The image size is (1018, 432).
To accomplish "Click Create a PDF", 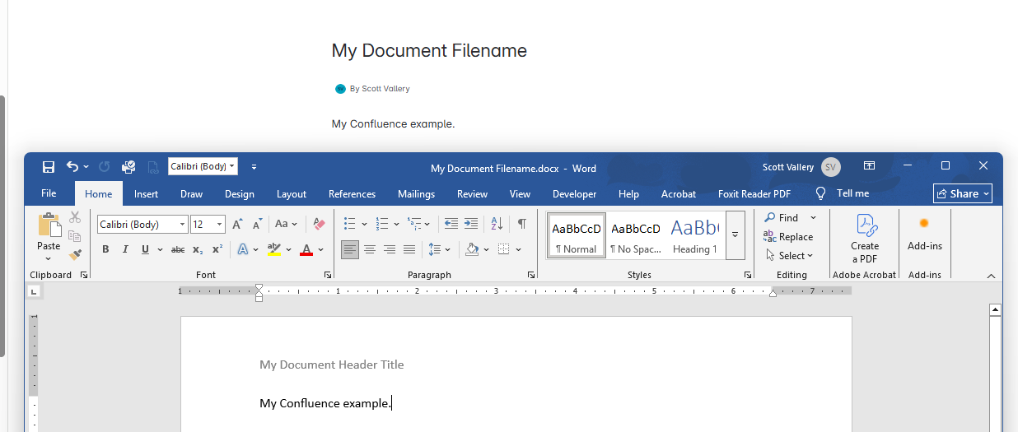I will (865, 239).
